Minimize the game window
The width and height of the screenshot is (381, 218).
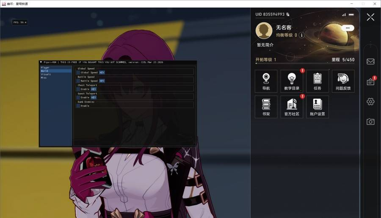(x=352, y=4)
